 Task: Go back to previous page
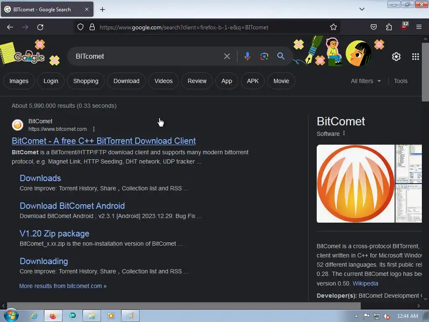(x=10, y=27)
